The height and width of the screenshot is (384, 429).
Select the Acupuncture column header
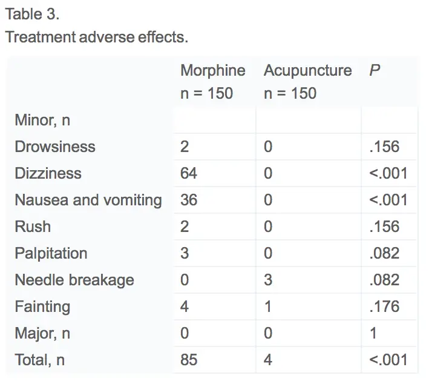(x=307, y=71)
